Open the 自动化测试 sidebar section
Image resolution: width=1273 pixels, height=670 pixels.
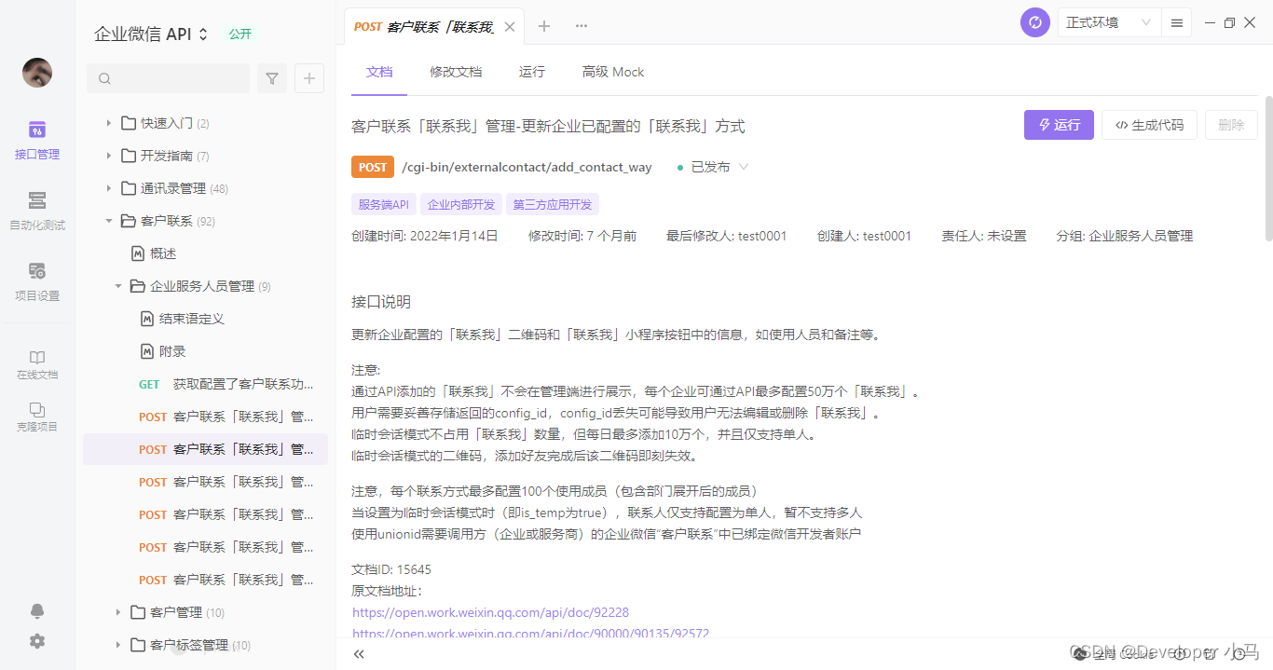pos(37,211)
